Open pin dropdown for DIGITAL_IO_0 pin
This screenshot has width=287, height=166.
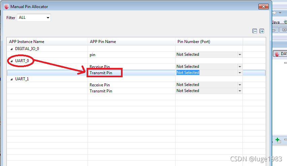(240, 54)
